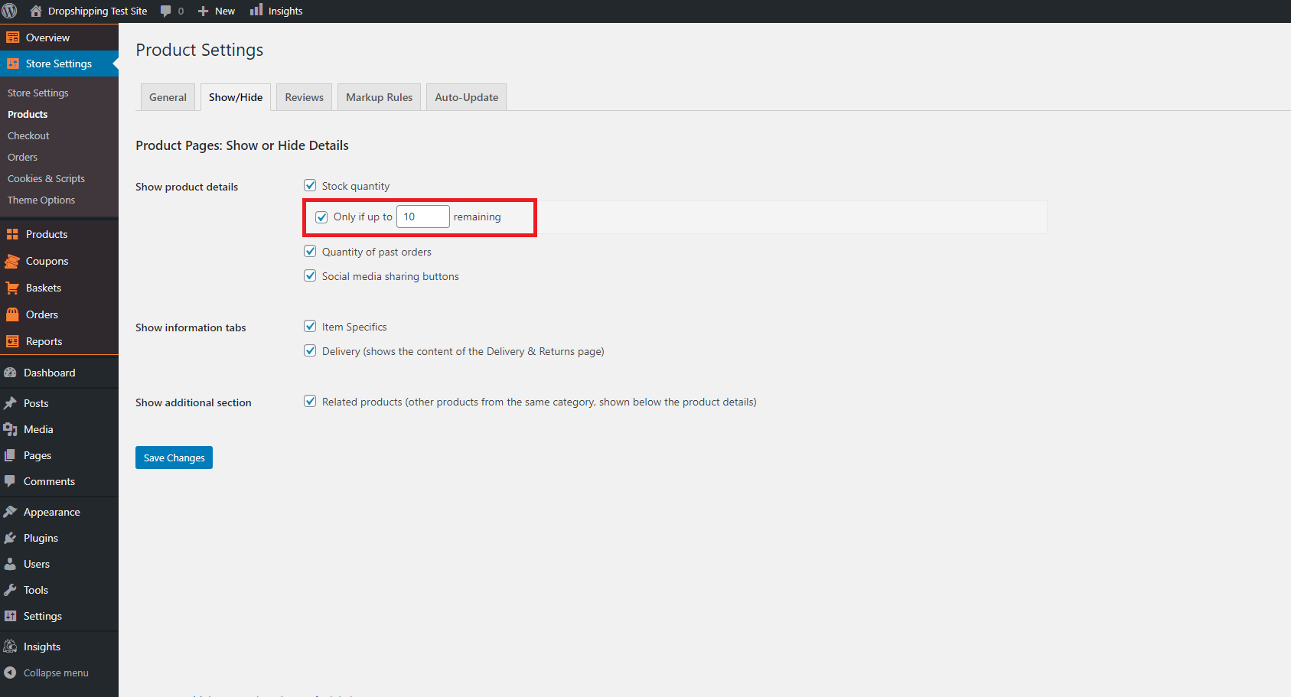Screen dimensions: 1291x697
Task: Click the Plugins plug icon
Action: point(10,538)
